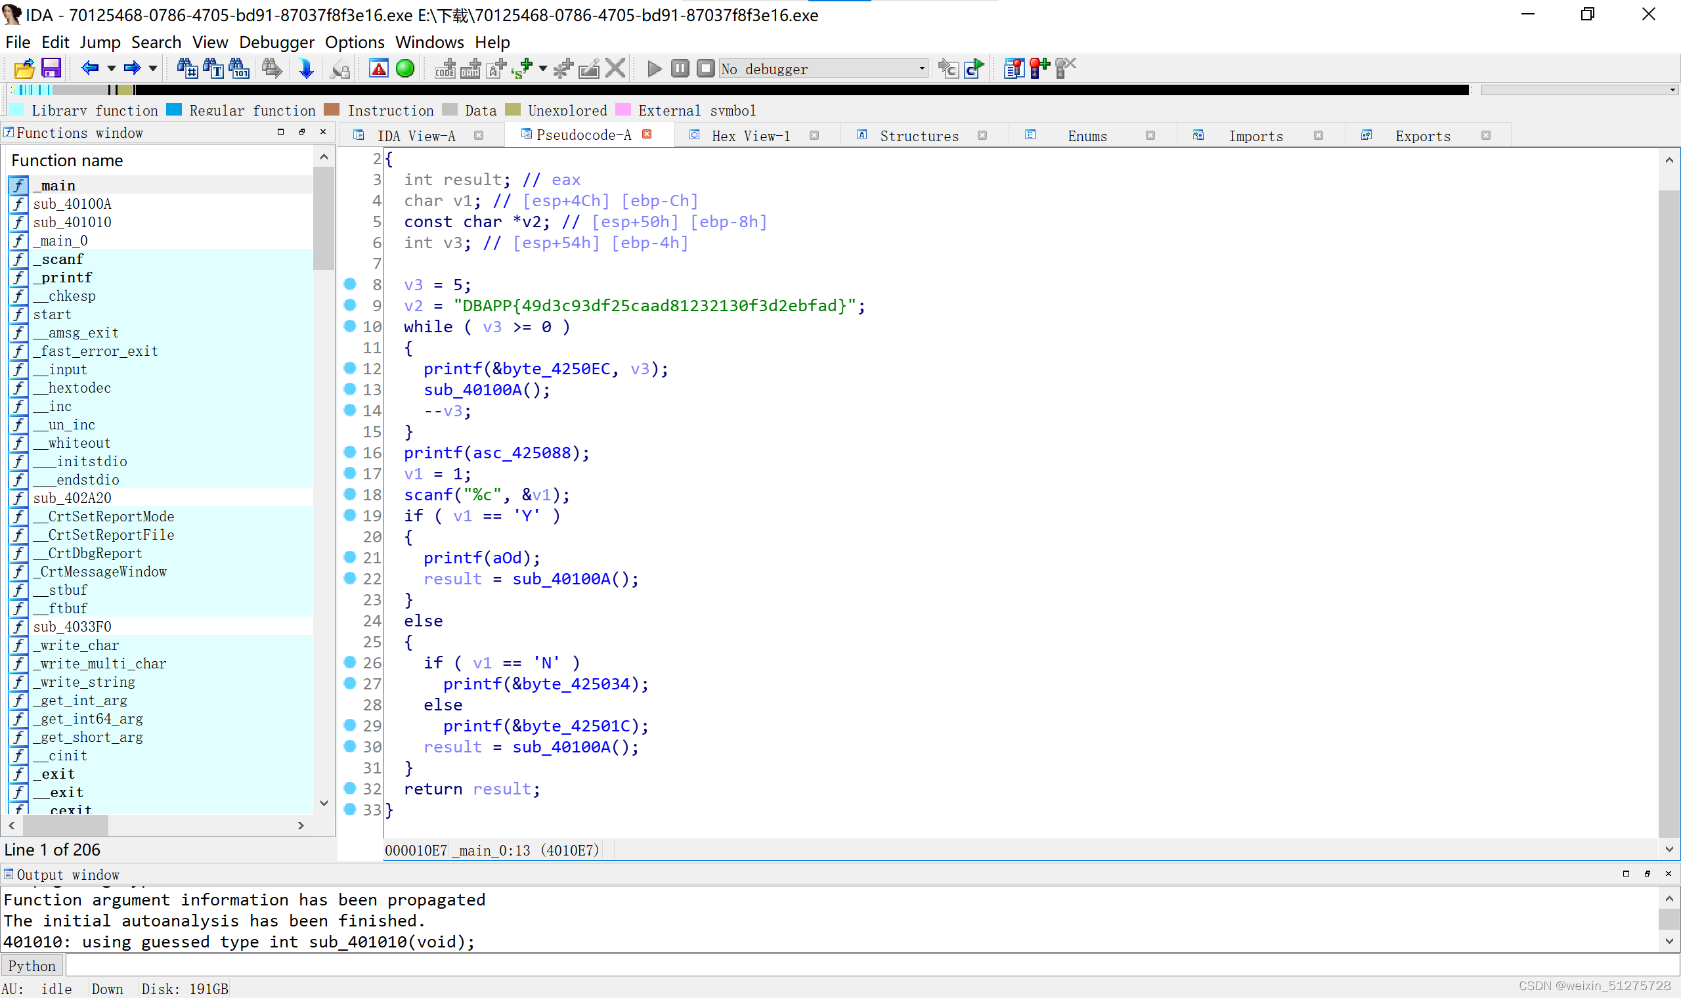1681x998 pixels.
Task: Click the delete breakpoint gray traffic-light icon
Action: click(1066, 68)
